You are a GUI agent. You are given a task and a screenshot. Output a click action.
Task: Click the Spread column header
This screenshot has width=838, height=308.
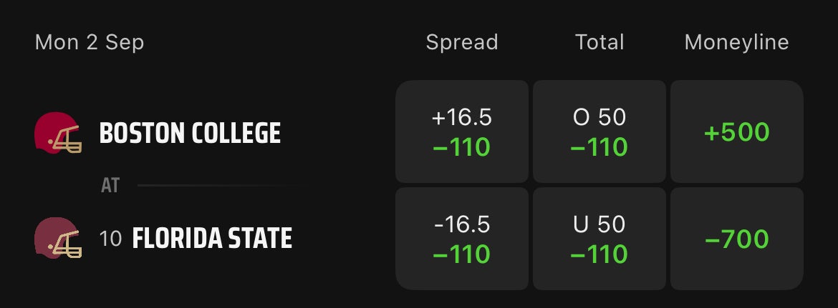point(461,43)
